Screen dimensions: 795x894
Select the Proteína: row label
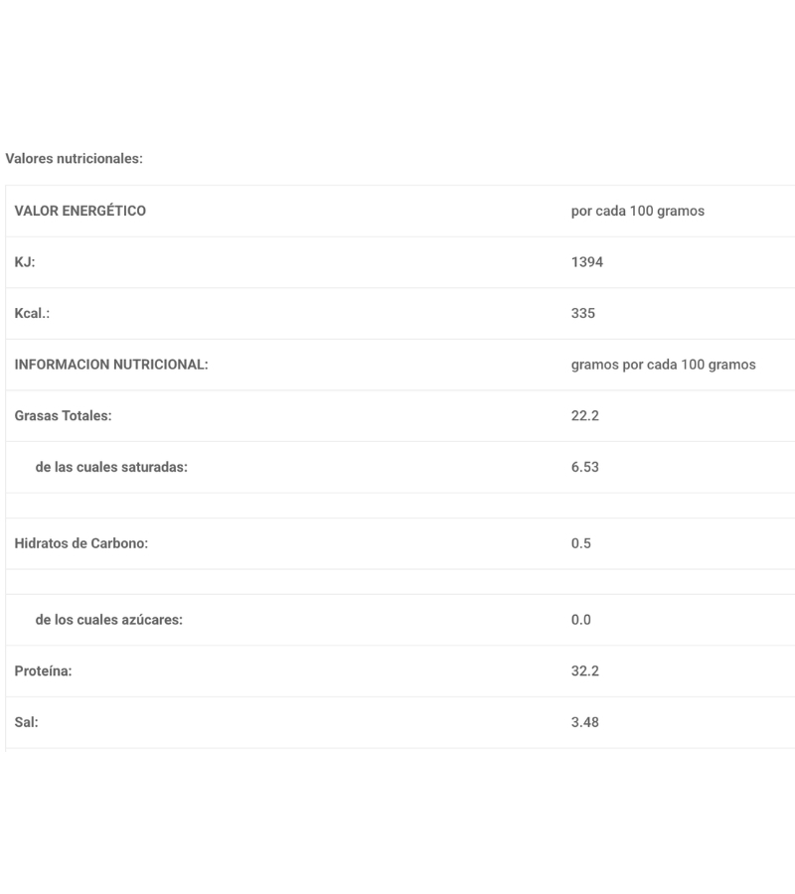(43, 671)
